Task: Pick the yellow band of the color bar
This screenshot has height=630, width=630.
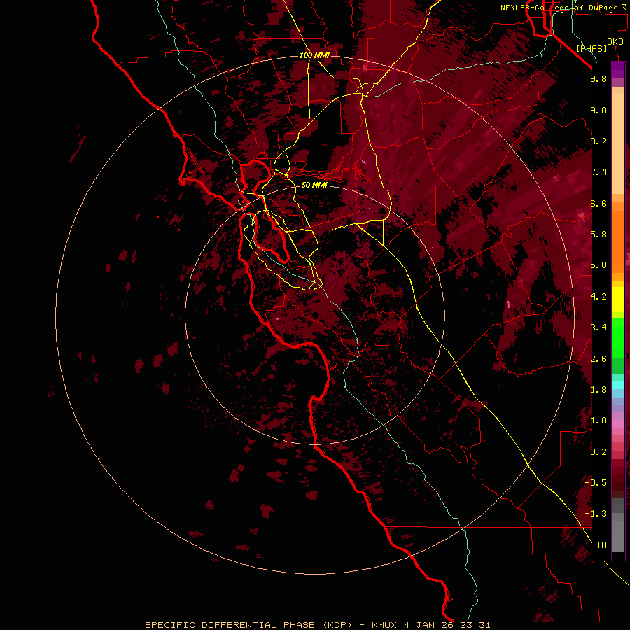Action: 618,300
